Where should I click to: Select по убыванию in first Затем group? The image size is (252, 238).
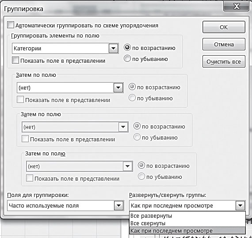pos(132,98)
